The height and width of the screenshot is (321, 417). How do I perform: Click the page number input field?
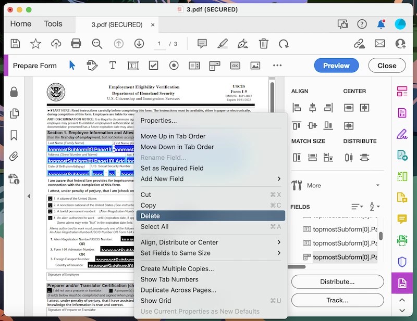click(160, 44)
